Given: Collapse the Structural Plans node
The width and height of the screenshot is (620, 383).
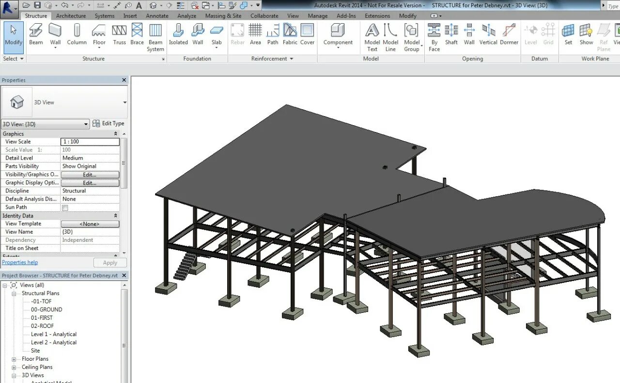Looking at the screenshot, I should 14,294.
